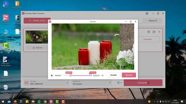Click the Recortar dialog's app logo icon

(50, 22)
